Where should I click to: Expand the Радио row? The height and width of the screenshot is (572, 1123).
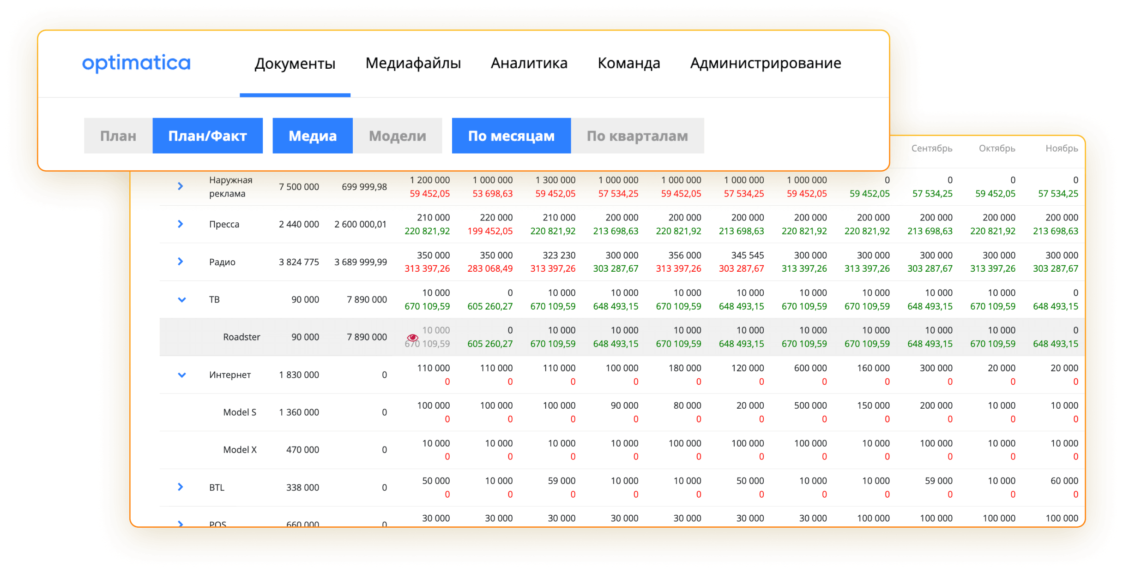coord(181,262)
